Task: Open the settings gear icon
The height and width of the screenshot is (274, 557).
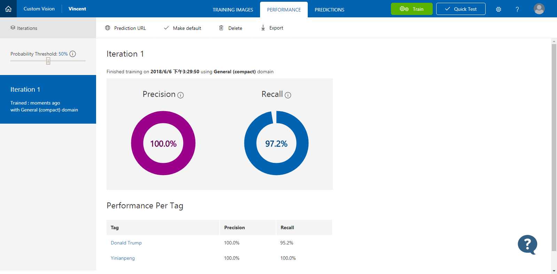Action: 499,9
